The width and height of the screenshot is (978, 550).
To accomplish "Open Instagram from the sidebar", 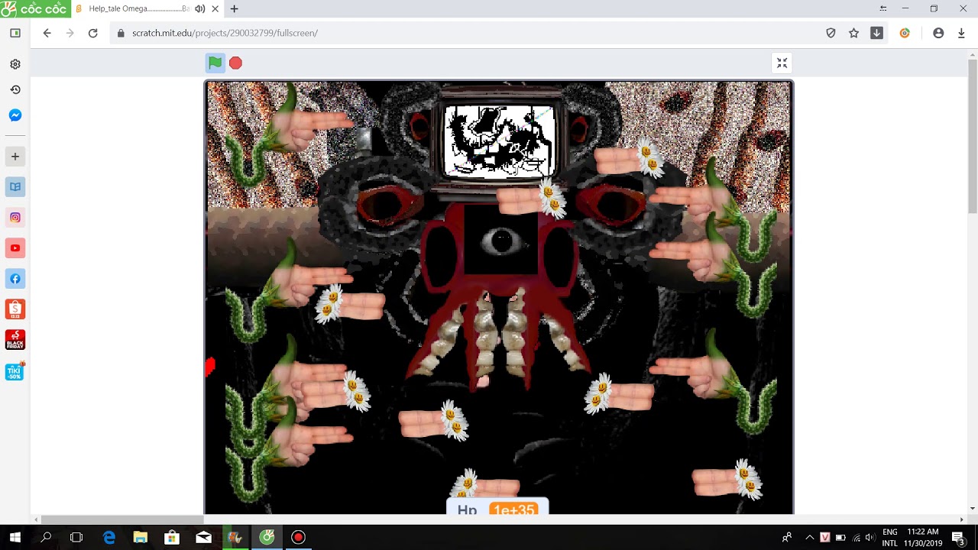I will [x=15, y=218].
